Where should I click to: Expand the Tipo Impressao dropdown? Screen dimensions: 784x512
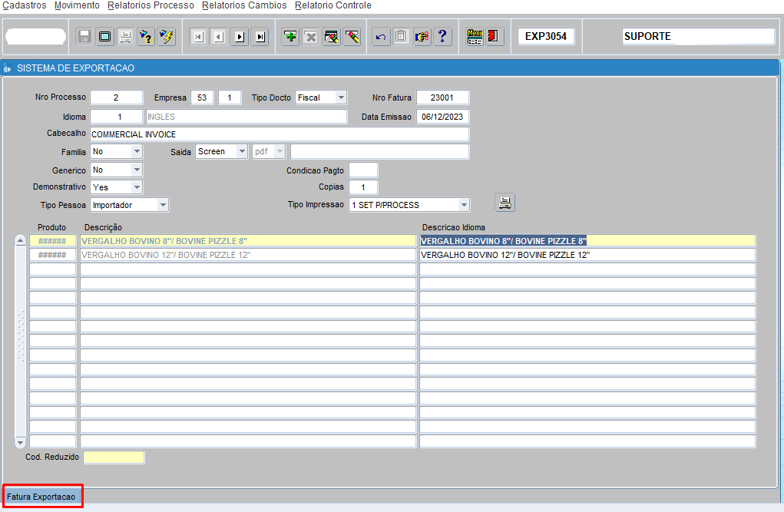[x=463, y=205]
